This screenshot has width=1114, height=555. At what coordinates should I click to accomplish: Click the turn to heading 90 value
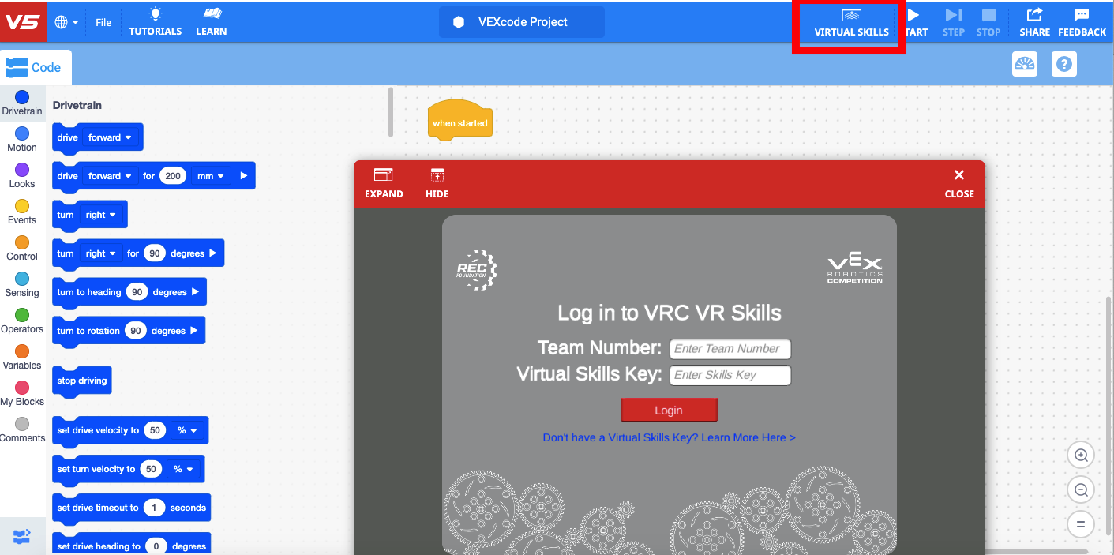[x=137, y=292]
